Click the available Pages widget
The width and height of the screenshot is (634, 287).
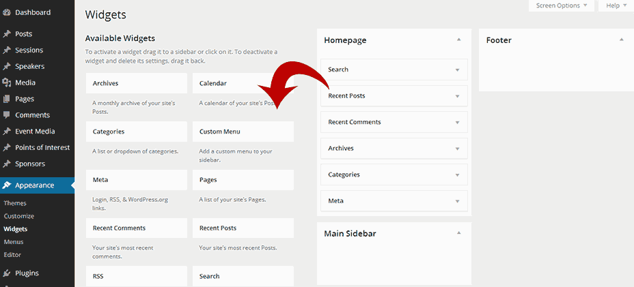[x=243, y=179]
